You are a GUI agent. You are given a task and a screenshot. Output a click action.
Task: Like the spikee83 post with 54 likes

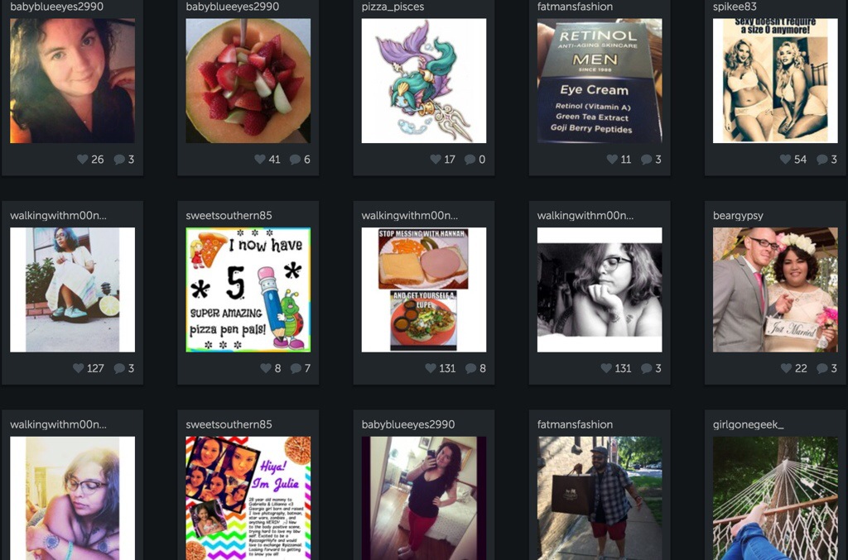(x=785, y=160)
